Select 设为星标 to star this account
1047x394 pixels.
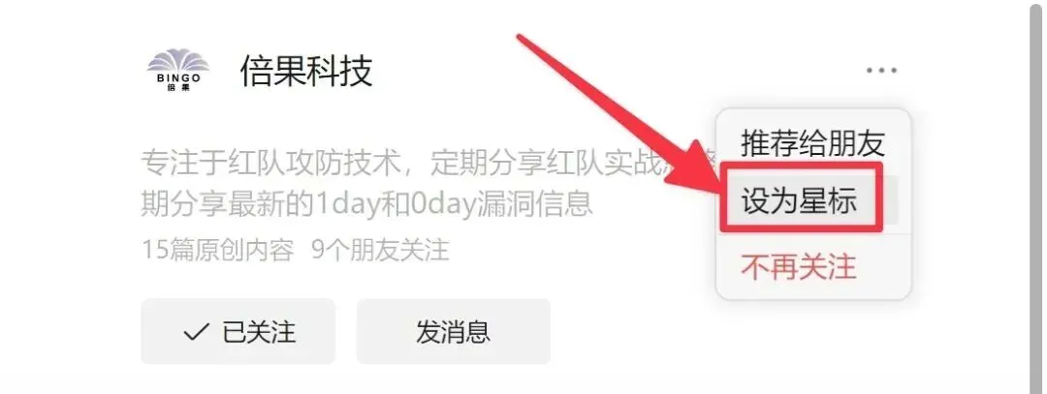click(799, 199)
